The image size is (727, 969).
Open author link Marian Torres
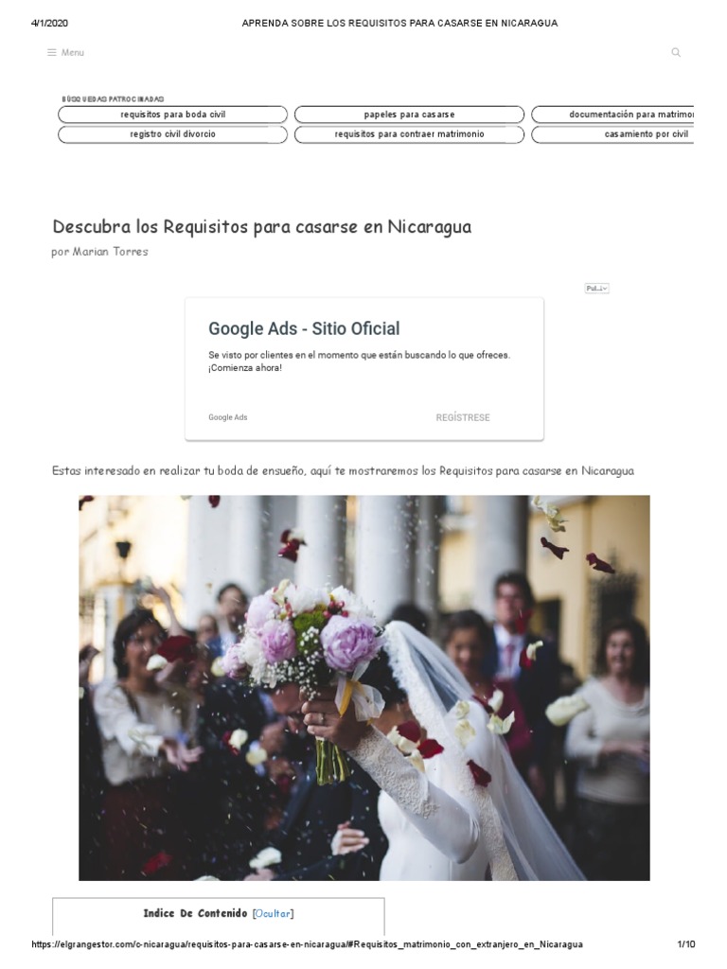tap(110, 252)
